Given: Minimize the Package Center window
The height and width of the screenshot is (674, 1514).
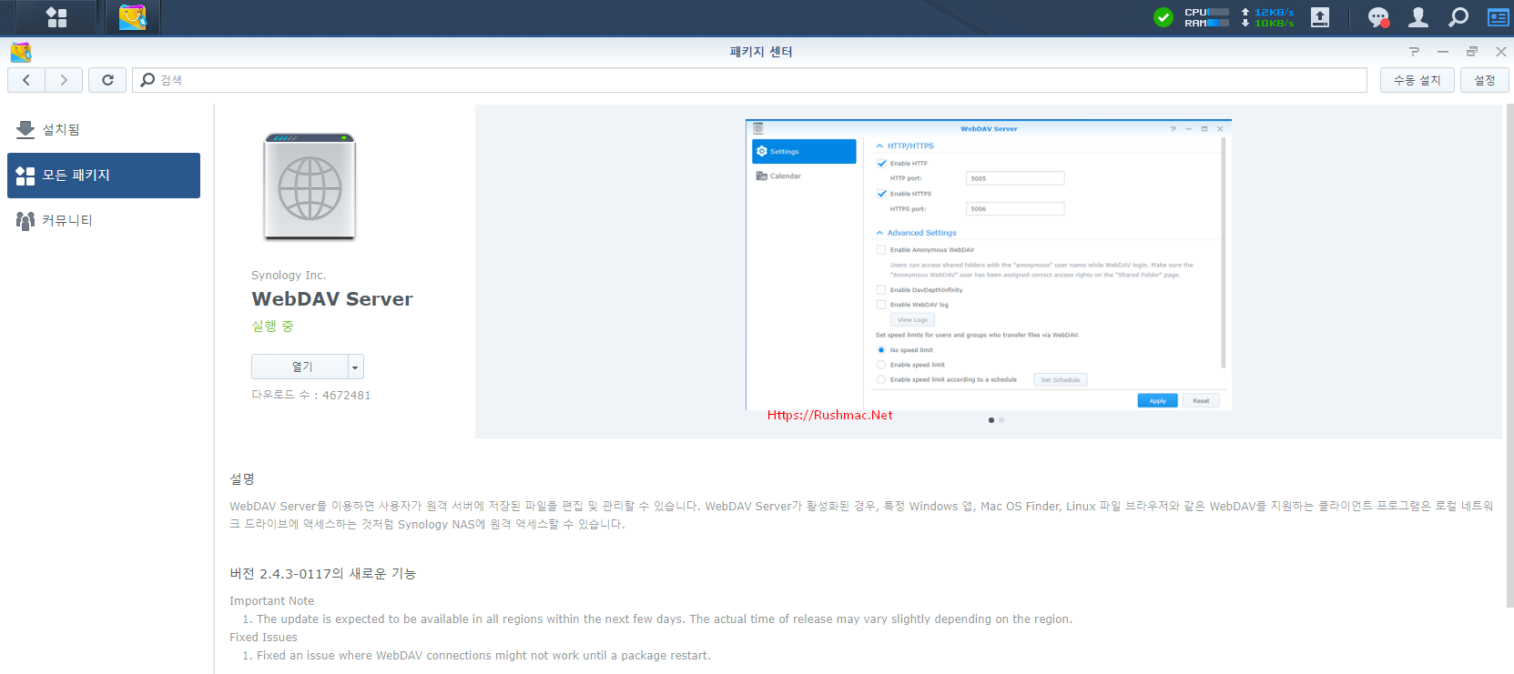Looking at the screenshot, I should (x=1443, y=52).
